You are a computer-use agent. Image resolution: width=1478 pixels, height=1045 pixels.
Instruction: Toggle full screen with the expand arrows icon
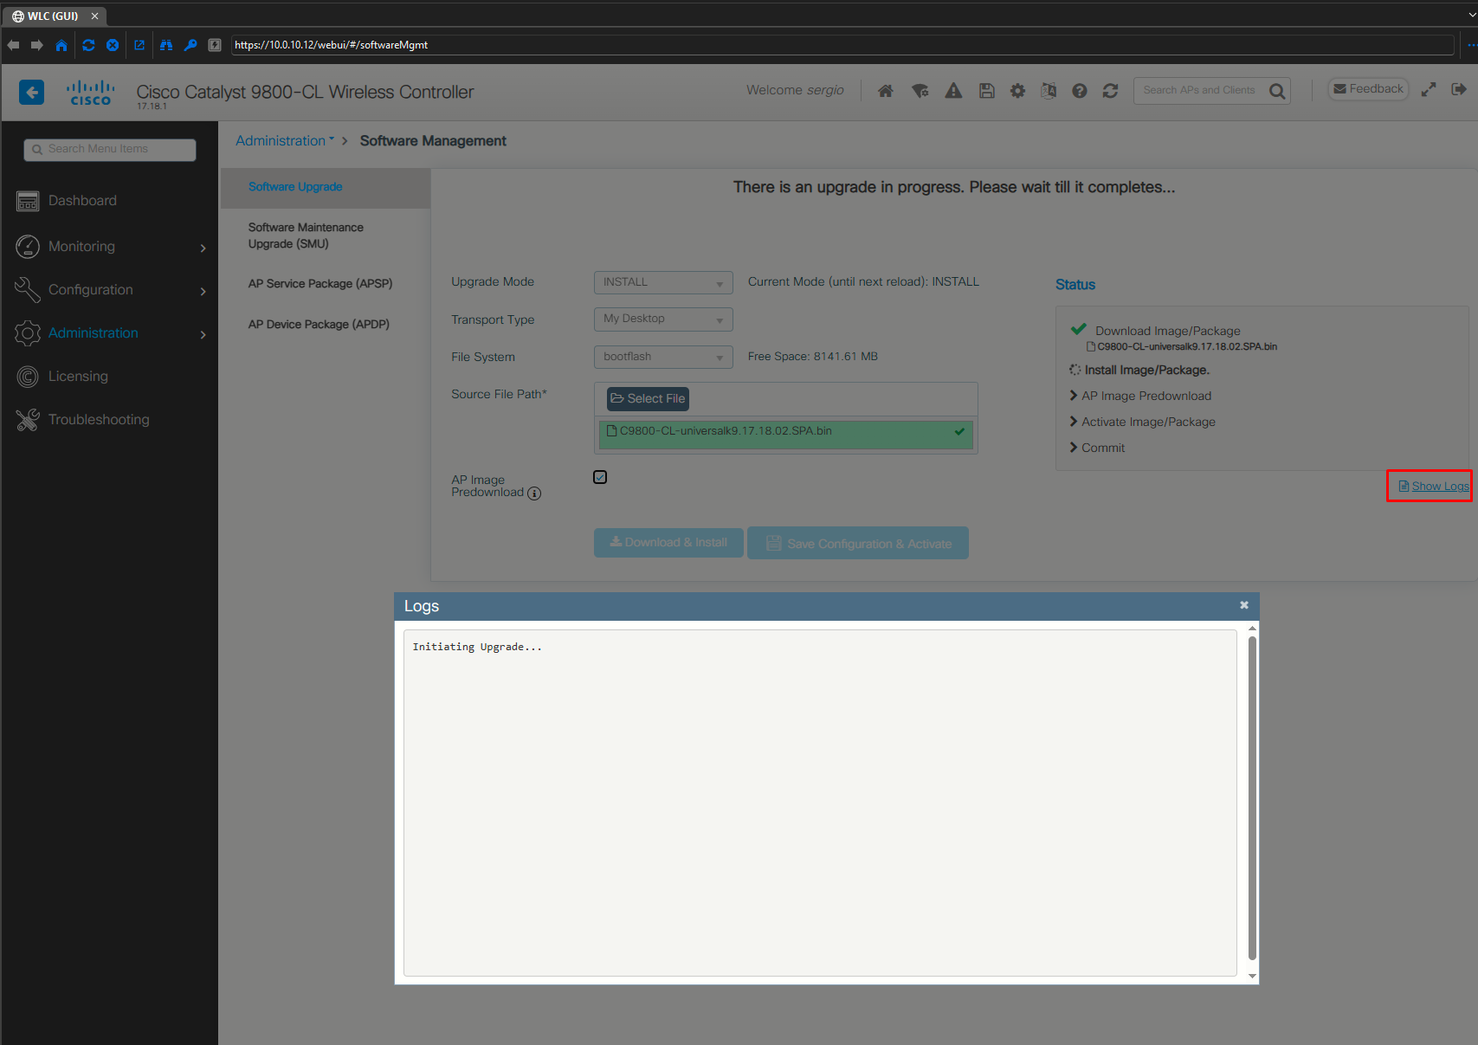1429,89
